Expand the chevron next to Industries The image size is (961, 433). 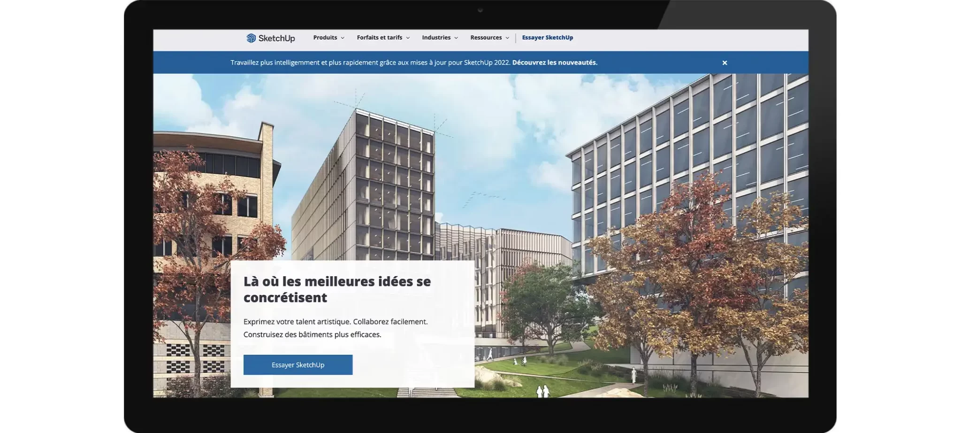(x=456, y=38)
